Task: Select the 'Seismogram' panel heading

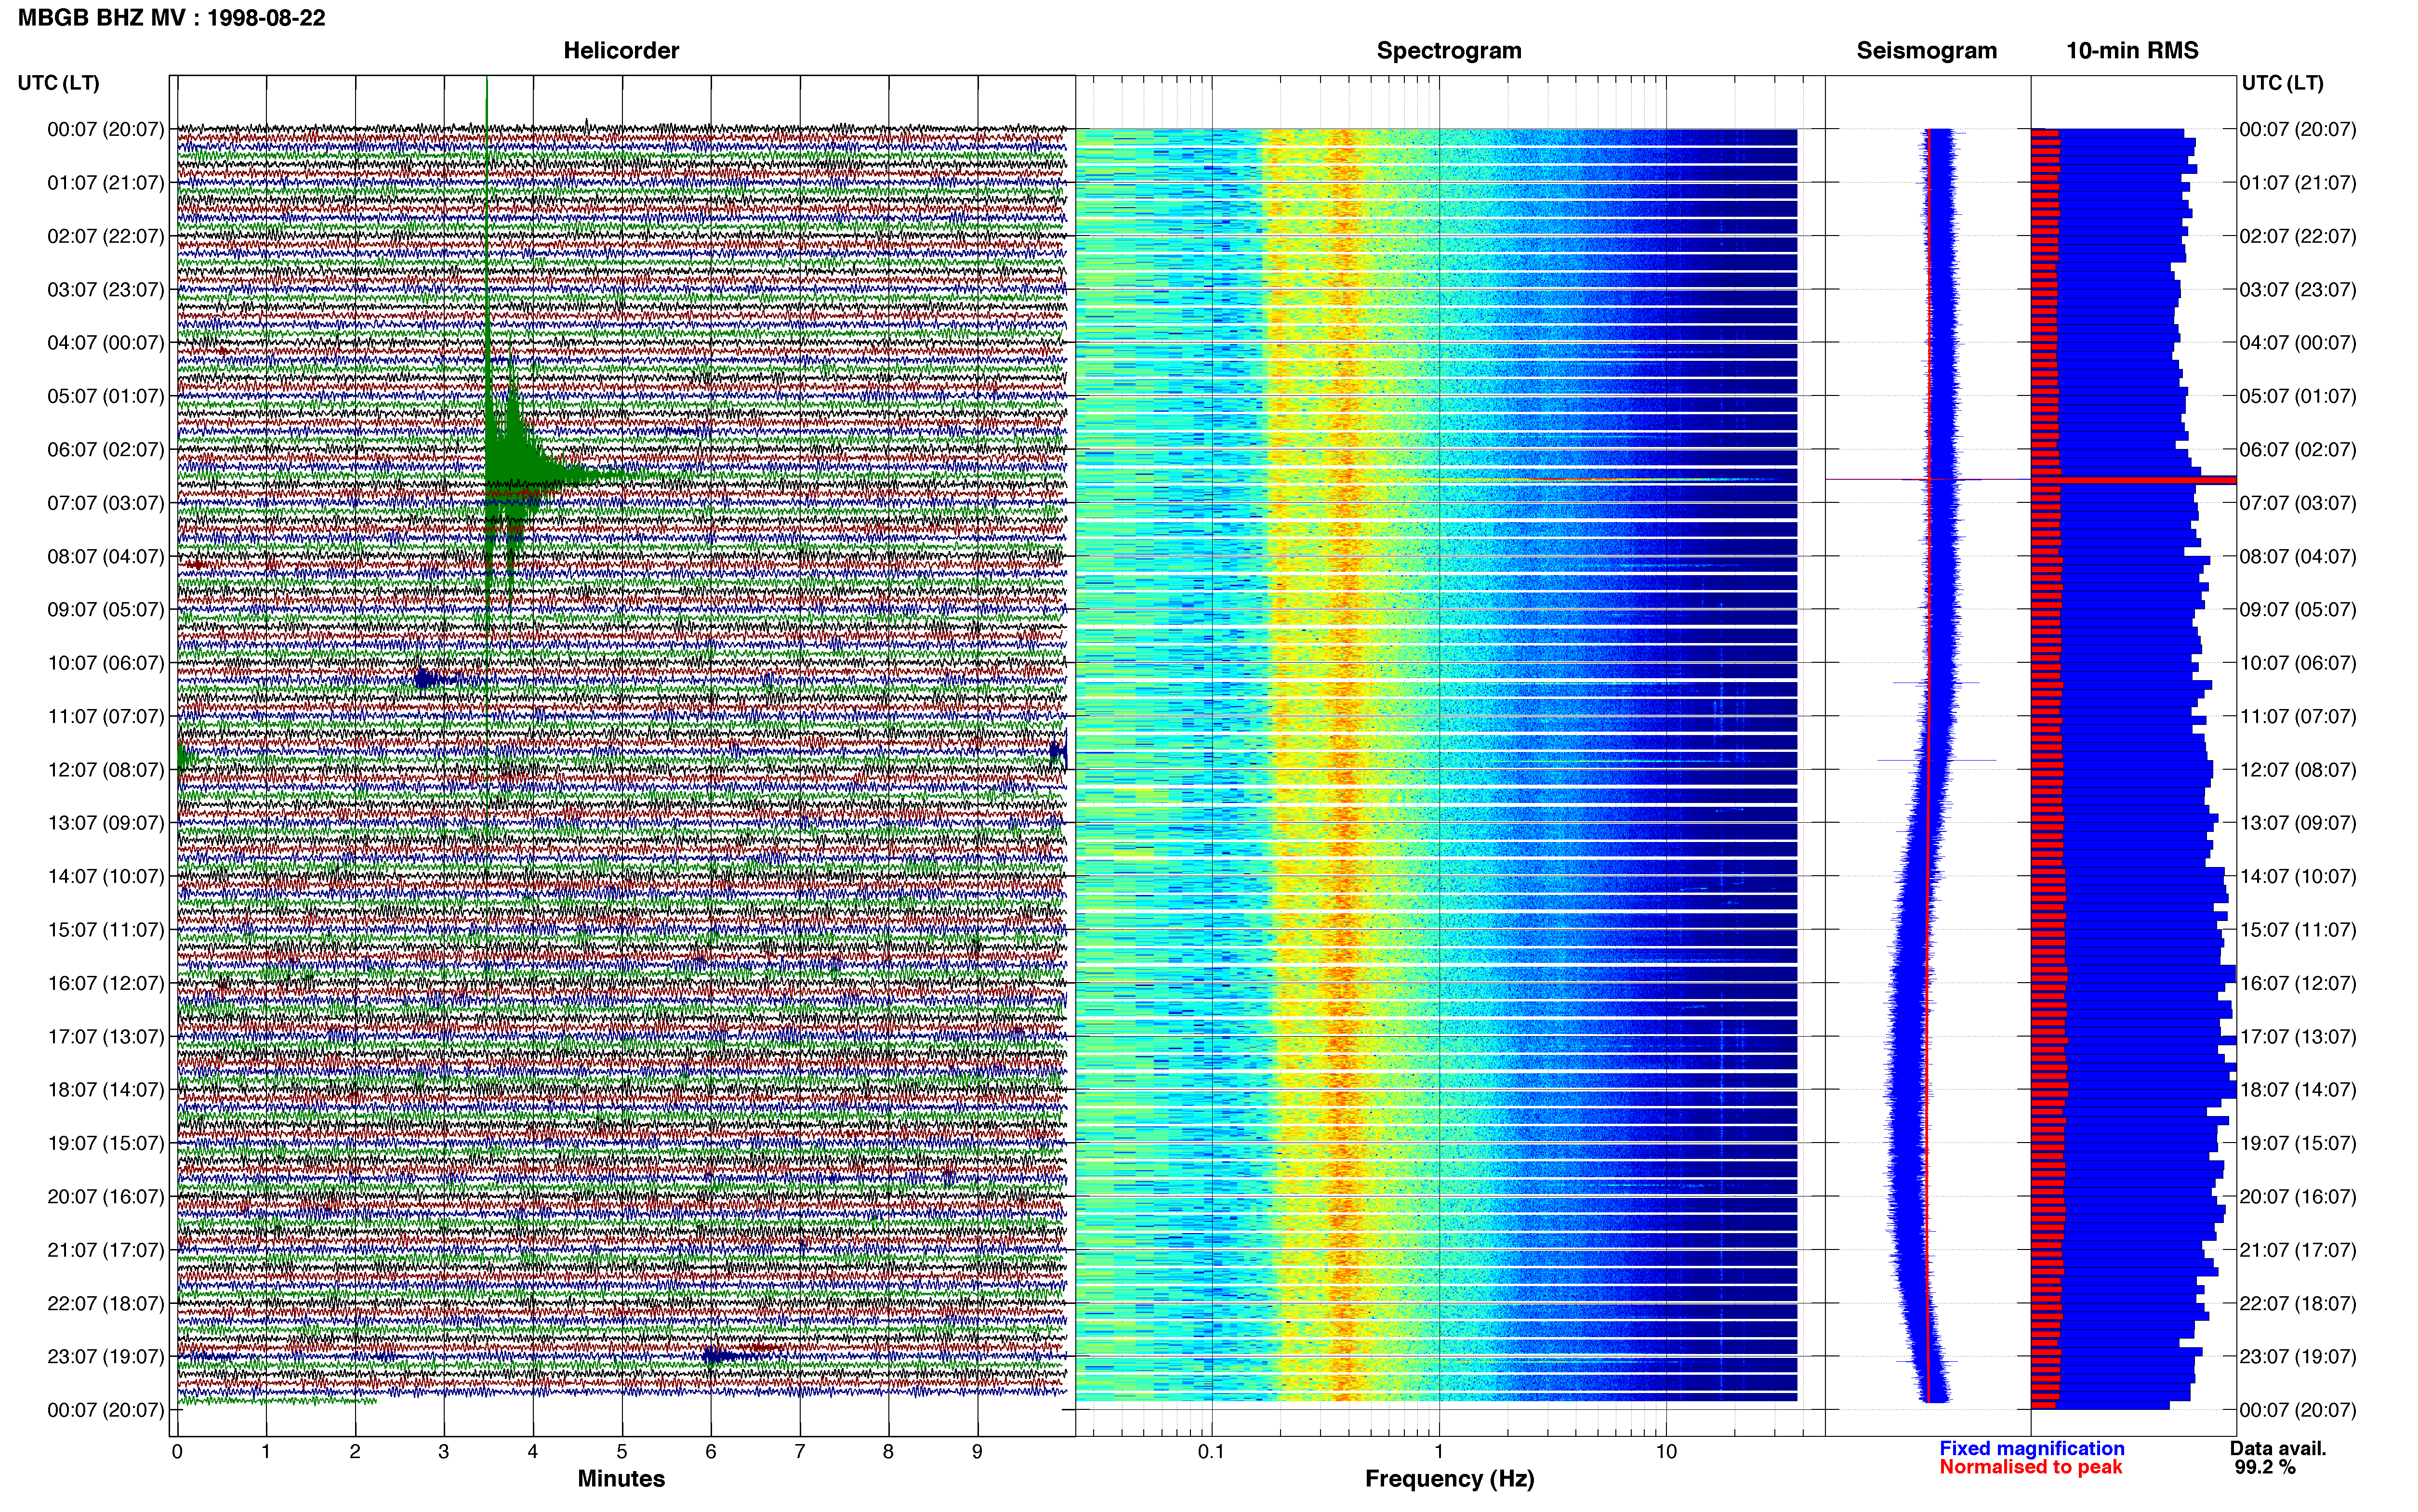Action: pyautogui.click(x=1927, y=51)
